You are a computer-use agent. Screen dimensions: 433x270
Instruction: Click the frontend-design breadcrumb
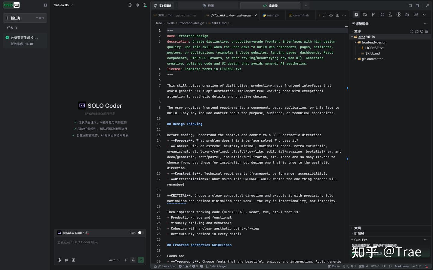pos(192,23)
